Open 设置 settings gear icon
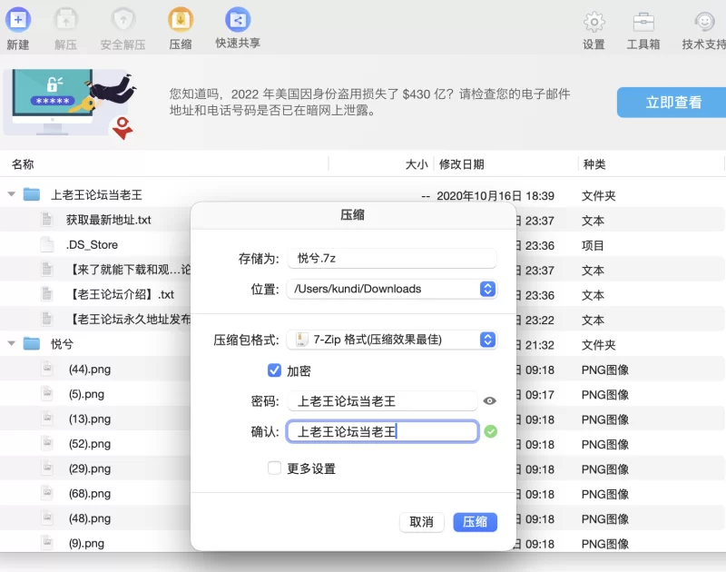The image size is (726, 572). click(594, 22)
